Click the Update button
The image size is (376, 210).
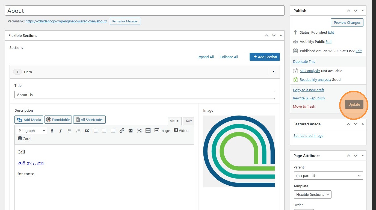point(354,104)
